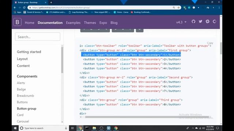Open Open Collective icon link
Image resolution: width=234 pixels, height=131 pixels.
pyautogui.click(x=215, y=21)
